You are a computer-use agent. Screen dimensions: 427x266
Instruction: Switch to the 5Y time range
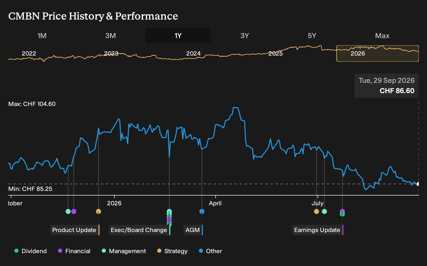click(x=312, y=36)
